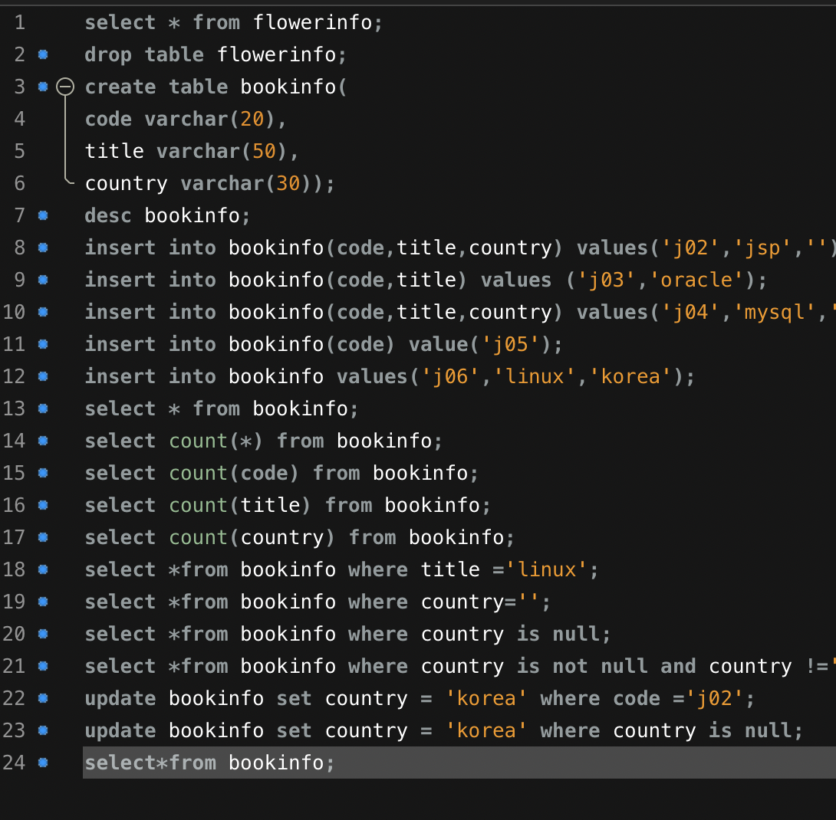Image resolution: width=836 pixels, height=820 pixels.
Task: Click the blue marker at line 18
Action: [x=43, y=569]
